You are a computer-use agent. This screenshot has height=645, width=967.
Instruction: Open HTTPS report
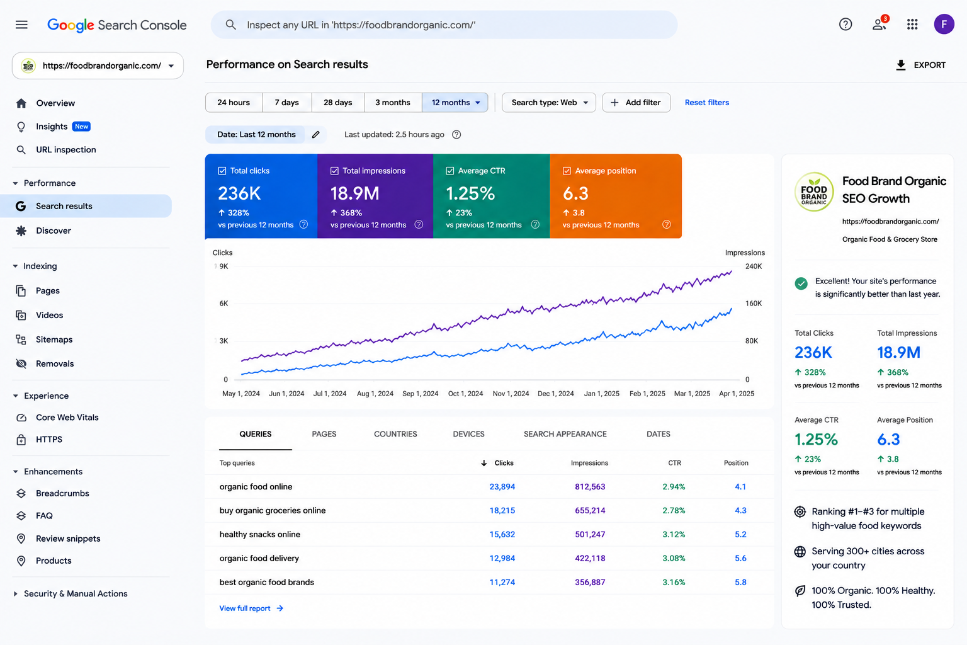click(x=48, y=440)
